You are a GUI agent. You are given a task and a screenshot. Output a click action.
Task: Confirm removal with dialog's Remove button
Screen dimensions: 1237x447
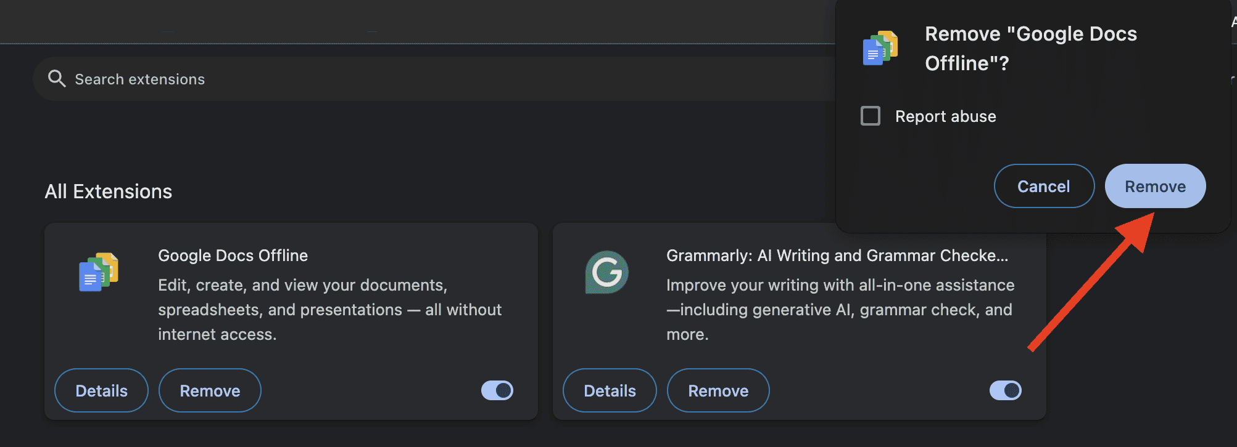(x=1155, y=186)
